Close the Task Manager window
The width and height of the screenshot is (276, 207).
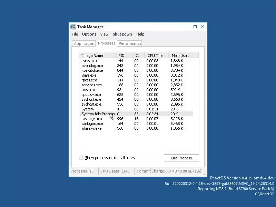[202, 27]
